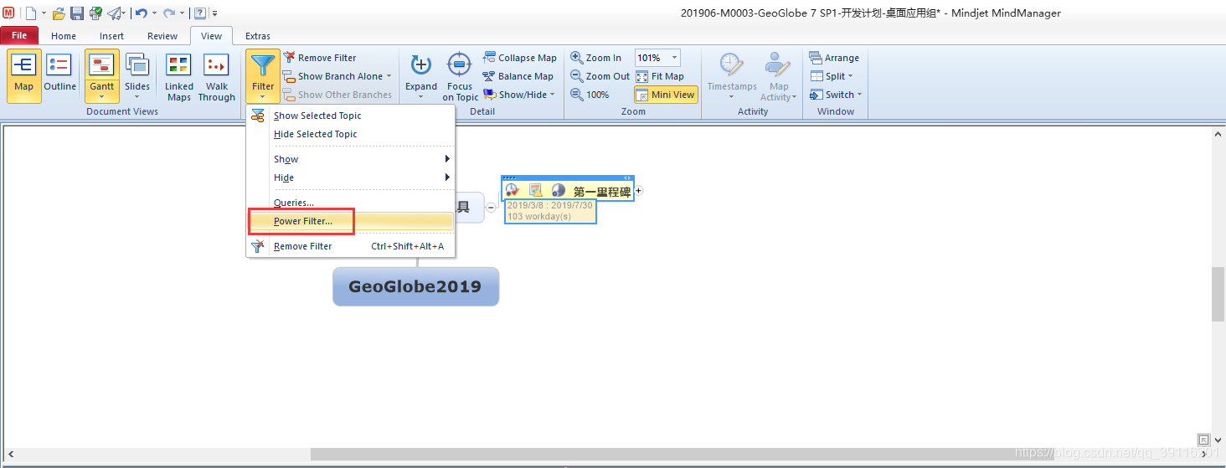
Task: Open the File tab
Action: click(20, 35)
